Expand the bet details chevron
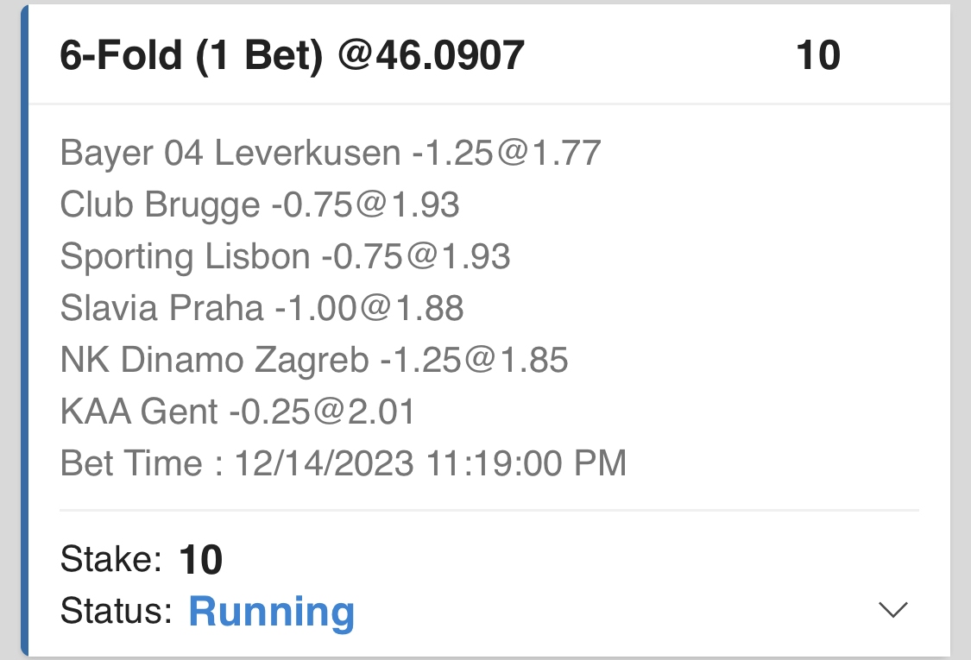 tap(892, 610)
